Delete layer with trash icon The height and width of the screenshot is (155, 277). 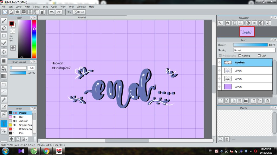coord(268,101)
